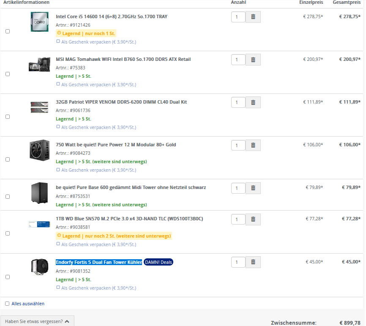Click the Anzahl column header
Screen dimensions: 366x326
[238, 3]
